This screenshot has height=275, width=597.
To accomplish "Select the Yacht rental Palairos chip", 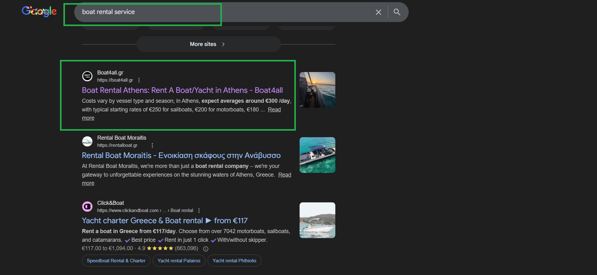I will coord(179,261).
